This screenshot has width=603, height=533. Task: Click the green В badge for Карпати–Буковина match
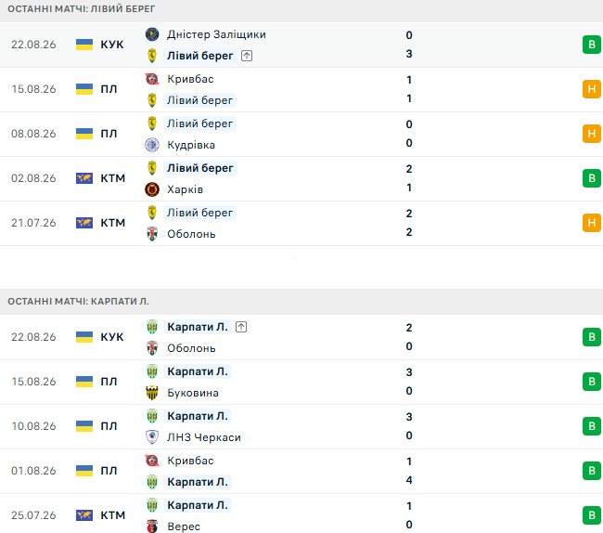point(592,382)
